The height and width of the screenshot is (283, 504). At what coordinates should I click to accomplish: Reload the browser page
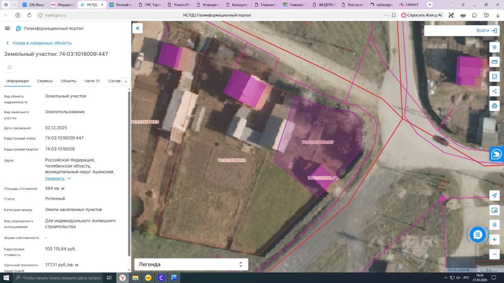[29, 15]
